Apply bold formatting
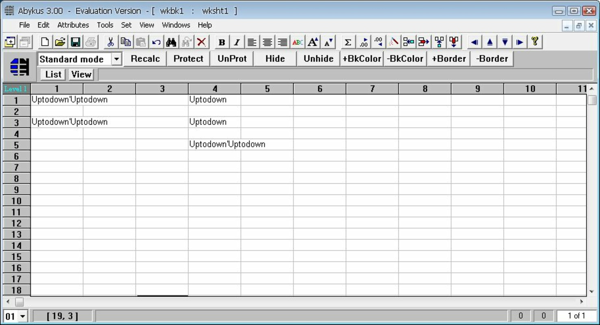This screenshot has width=600, height=325. (222, 42)
